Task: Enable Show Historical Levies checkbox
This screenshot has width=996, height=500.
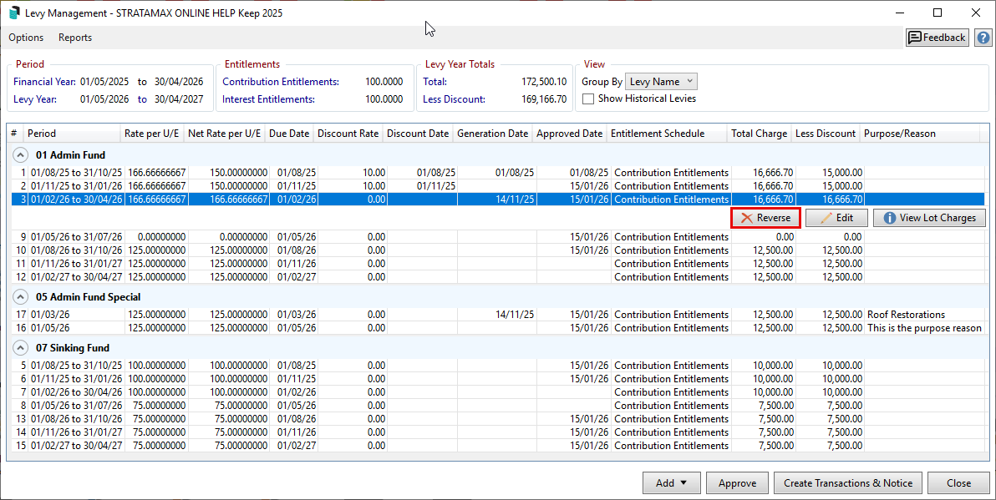Action: point(588,99)
